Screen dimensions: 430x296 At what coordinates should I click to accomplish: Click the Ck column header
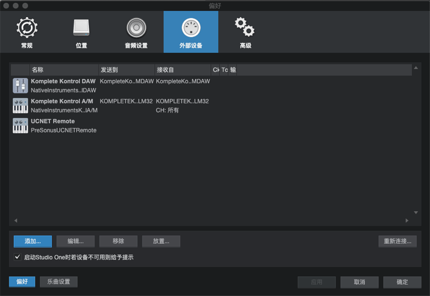pyautogui.click(x=215, y=70)
